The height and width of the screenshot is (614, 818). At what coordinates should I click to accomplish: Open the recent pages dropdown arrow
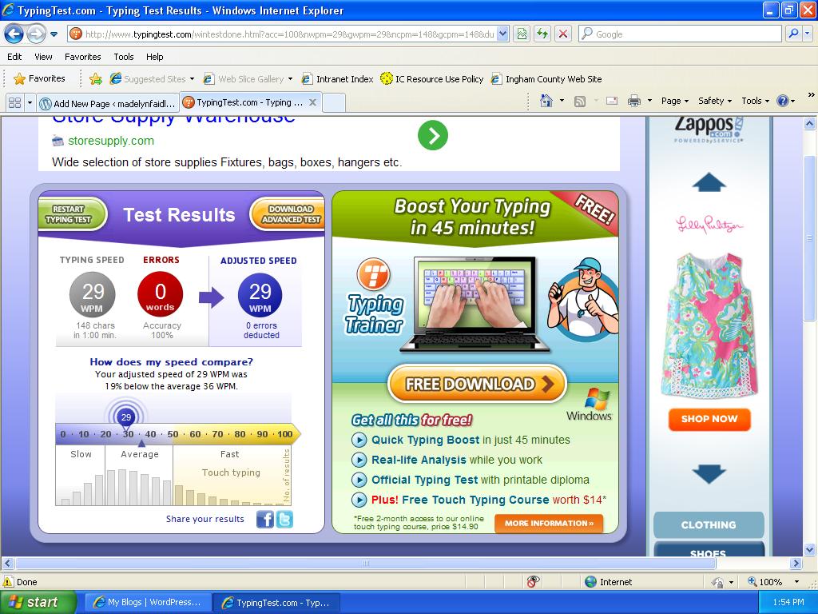[54, 35]
